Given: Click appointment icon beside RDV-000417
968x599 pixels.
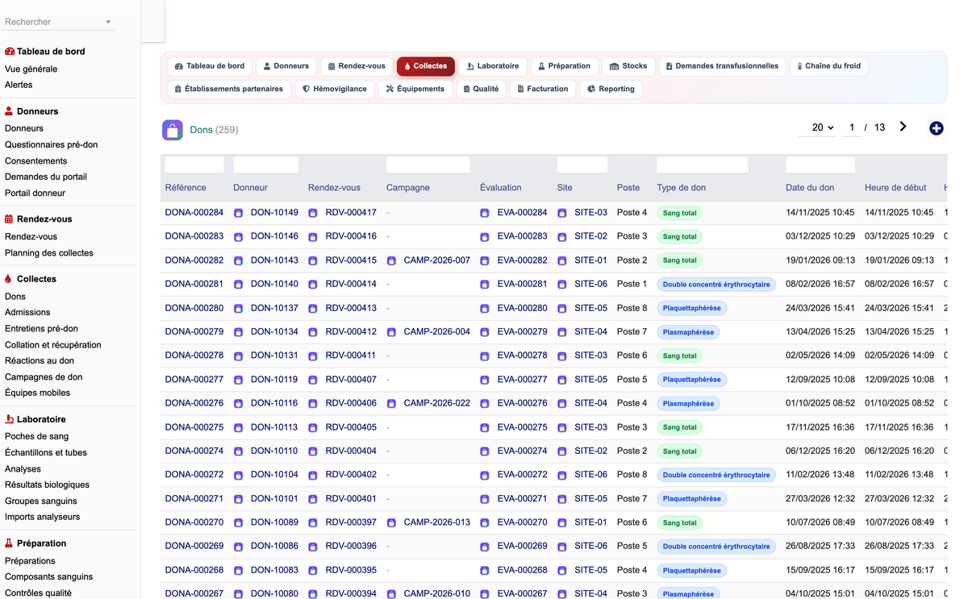Looking at the screenshot, I should [313, 214].
